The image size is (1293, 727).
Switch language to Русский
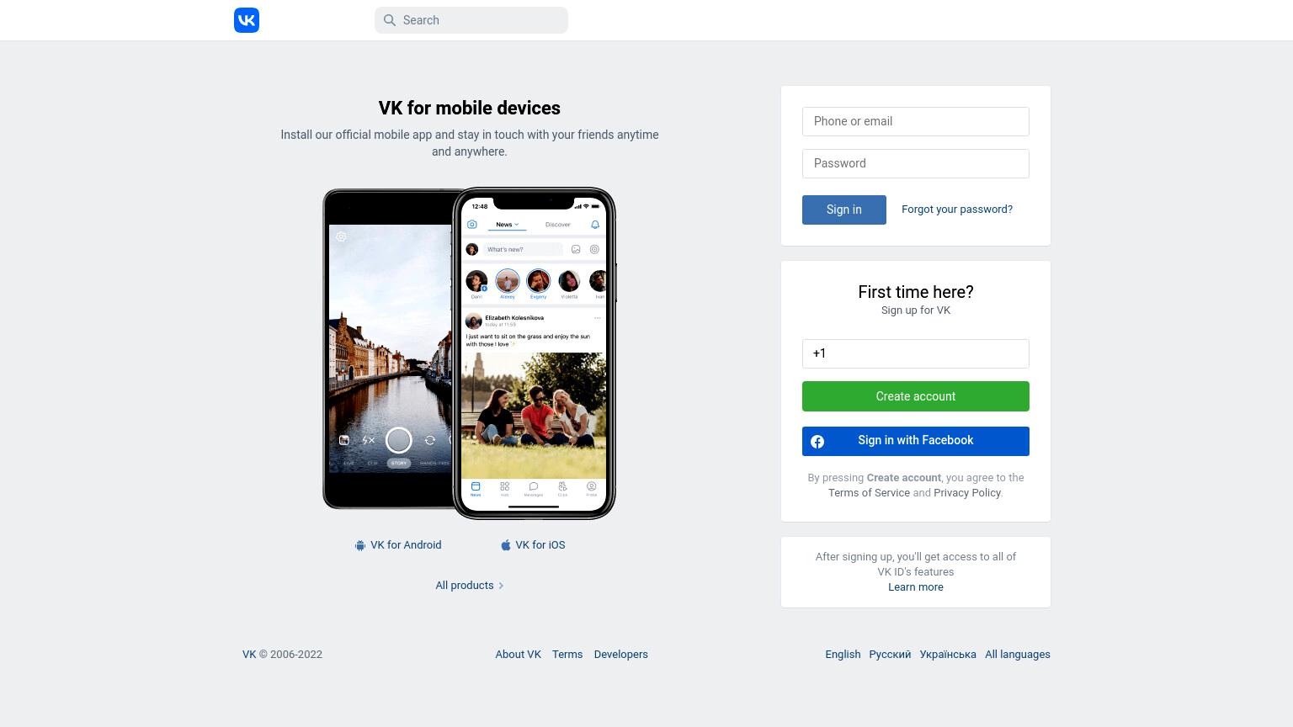pos(890,655)
